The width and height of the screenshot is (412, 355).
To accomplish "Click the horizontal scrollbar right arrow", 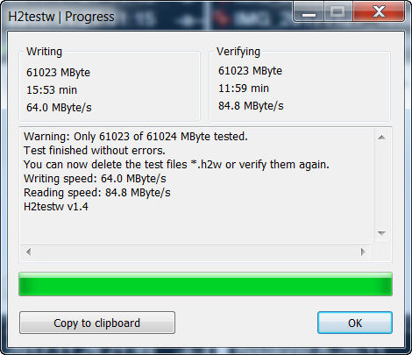I will click(x=363, y=252).
